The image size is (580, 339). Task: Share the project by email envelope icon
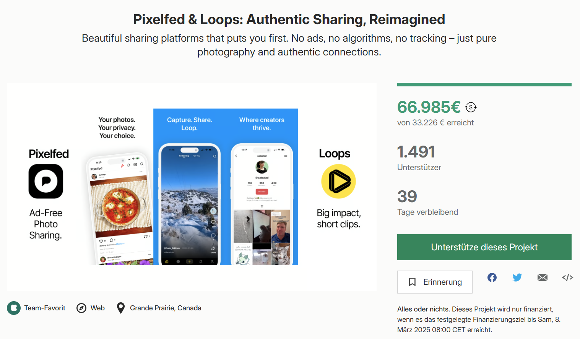[x=543, y=277]
